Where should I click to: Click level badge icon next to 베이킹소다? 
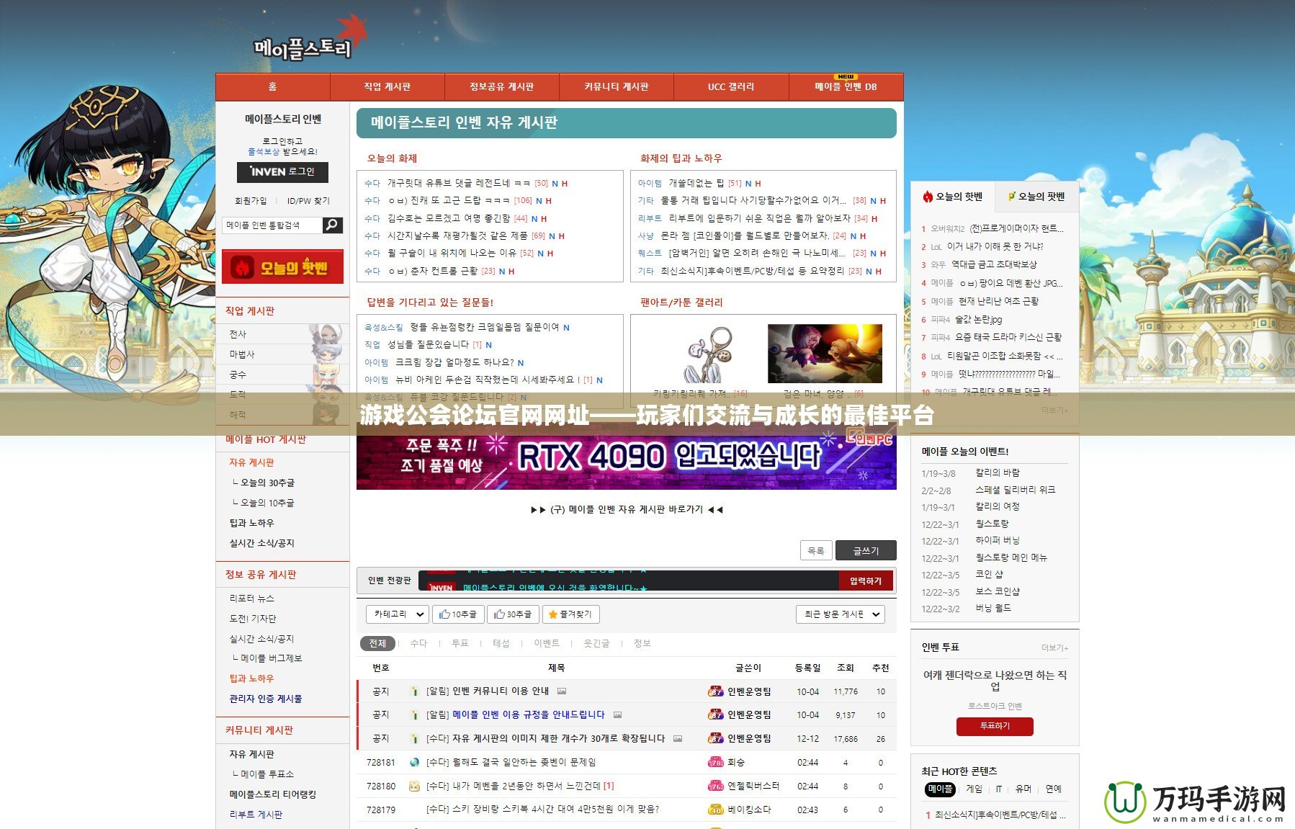click(x=716, y=810)
